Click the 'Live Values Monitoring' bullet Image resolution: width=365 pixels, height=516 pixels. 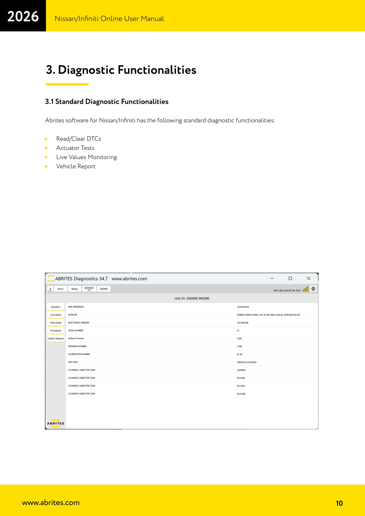pyautogui.click(x=87, y=157)
